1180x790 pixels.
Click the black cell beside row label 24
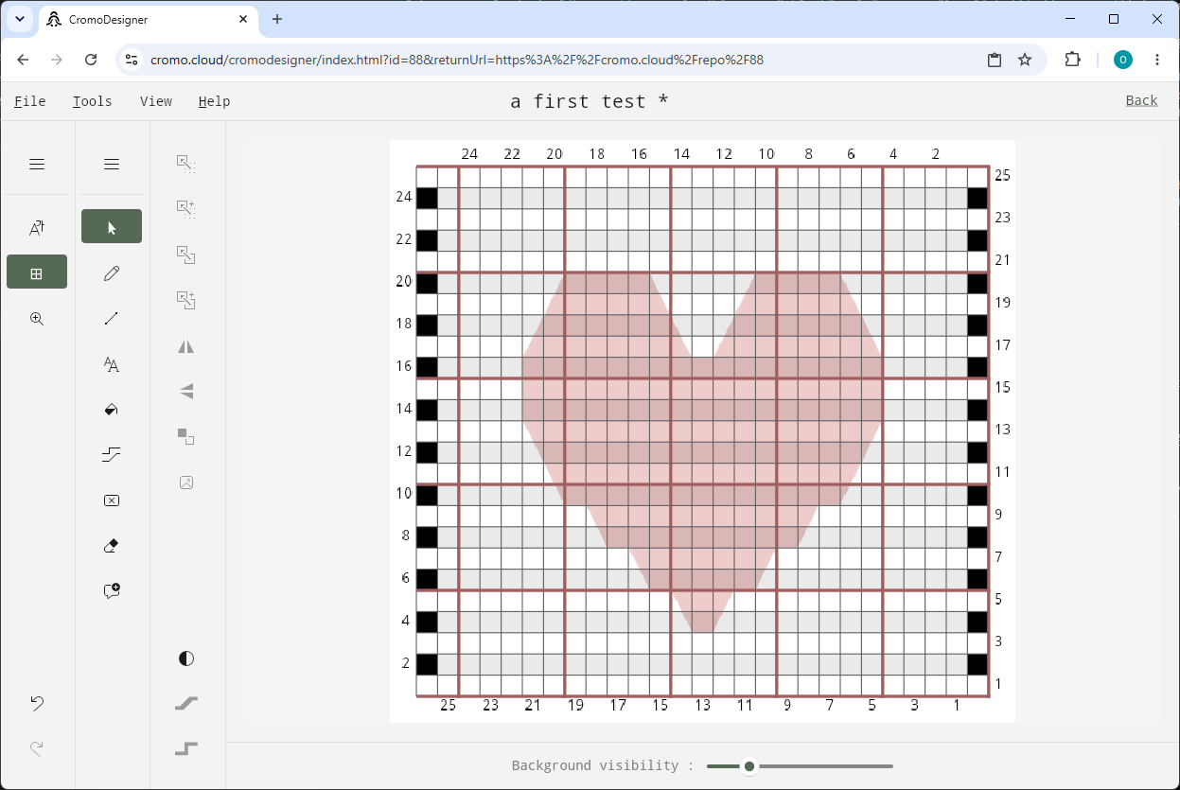[427, 198]
